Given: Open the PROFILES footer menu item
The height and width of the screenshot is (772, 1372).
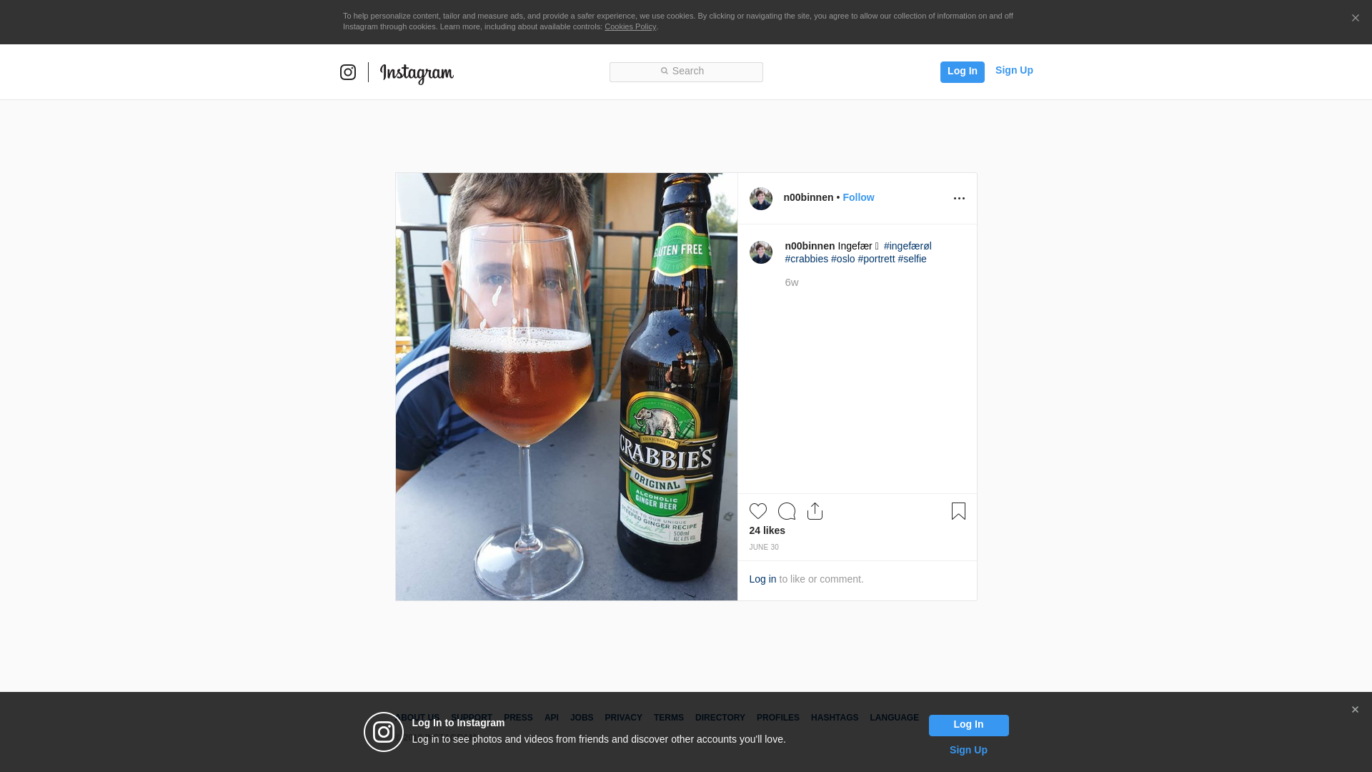Looking at the screenshot, I should (777, 718).
